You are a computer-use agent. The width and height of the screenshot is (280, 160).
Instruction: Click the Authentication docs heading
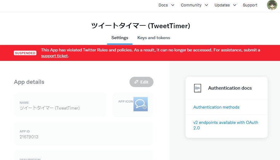230,88
